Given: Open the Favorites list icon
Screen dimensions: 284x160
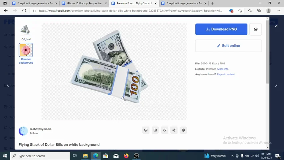Looking at the screenshot, I should tap(250, 11).
